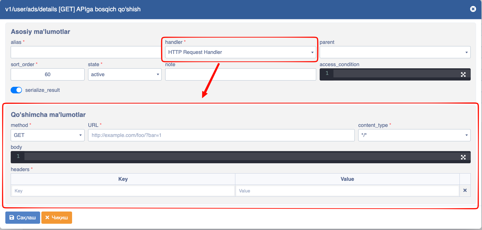Click the Asosiy ma'lumotlar section title

40,32
